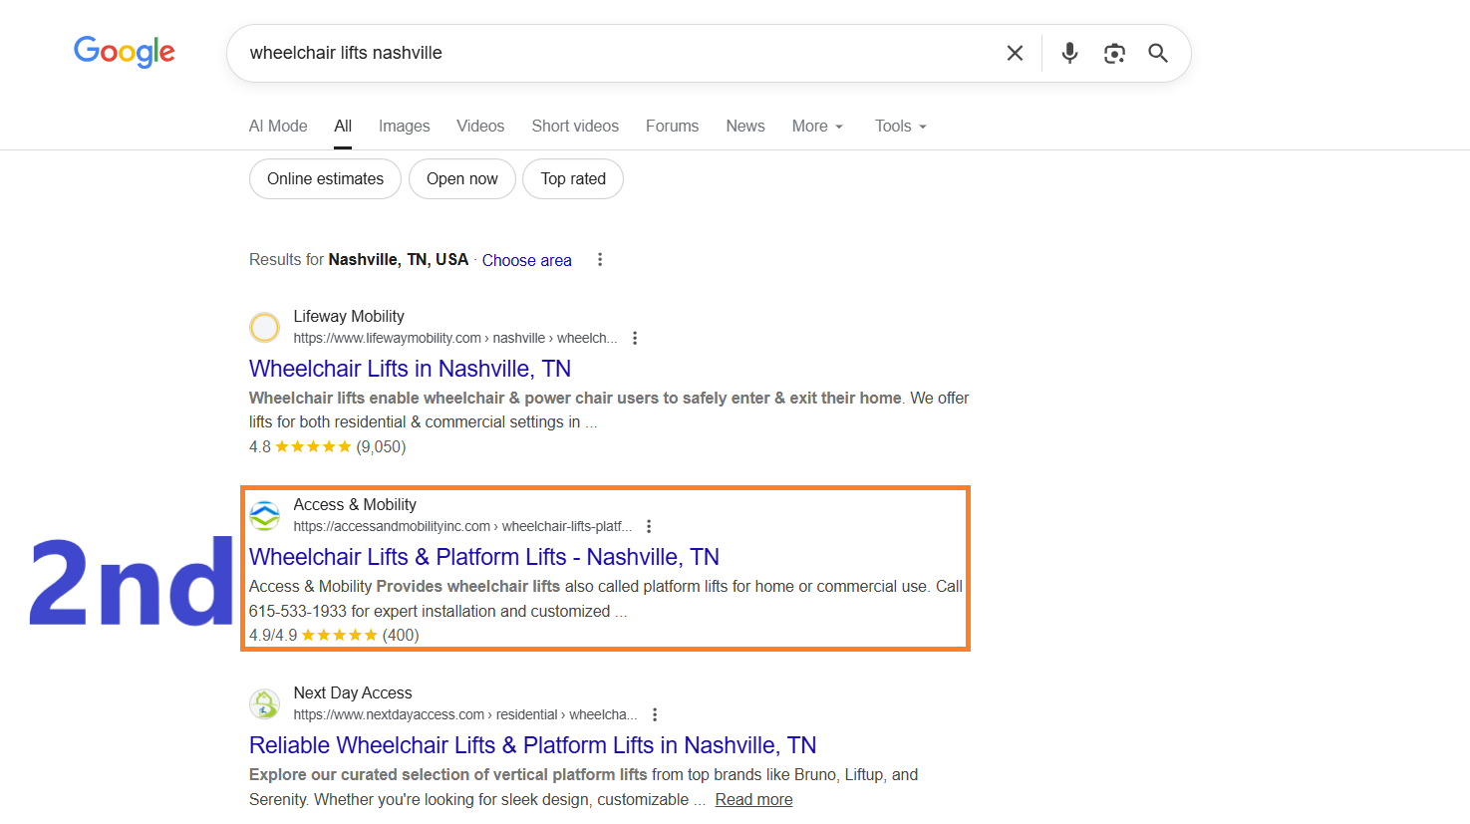Viewport: 1470px width, 824px height.
Task: Clear the search box with the X icon
Action: [1015, 53]
